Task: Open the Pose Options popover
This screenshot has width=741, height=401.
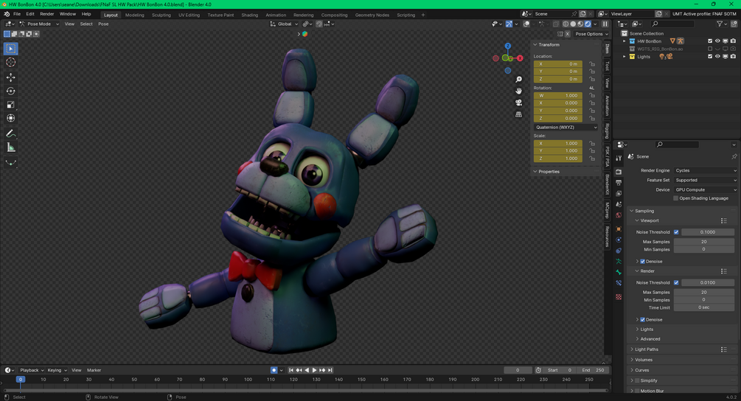Action: click(588, 34)
